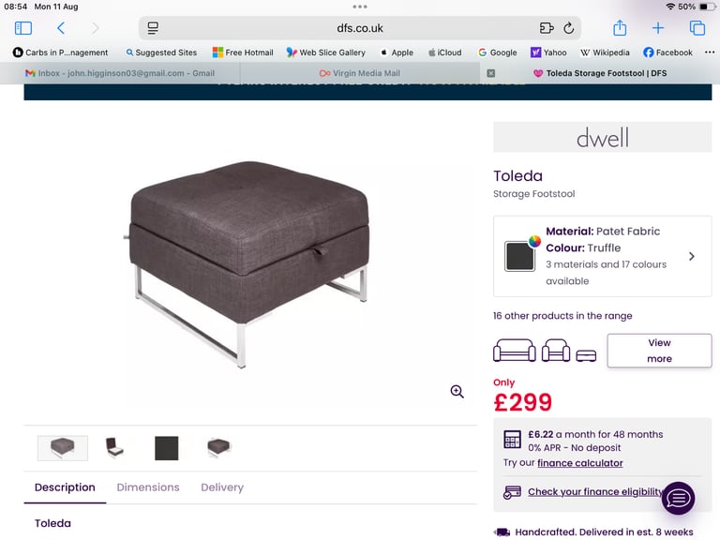Show more bookmarks with ellipsis button

709,52
